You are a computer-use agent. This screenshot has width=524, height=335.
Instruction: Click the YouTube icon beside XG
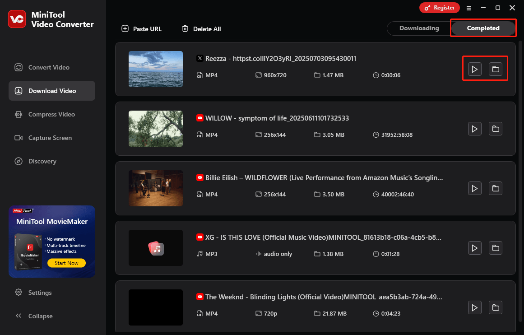pos(200,237)
